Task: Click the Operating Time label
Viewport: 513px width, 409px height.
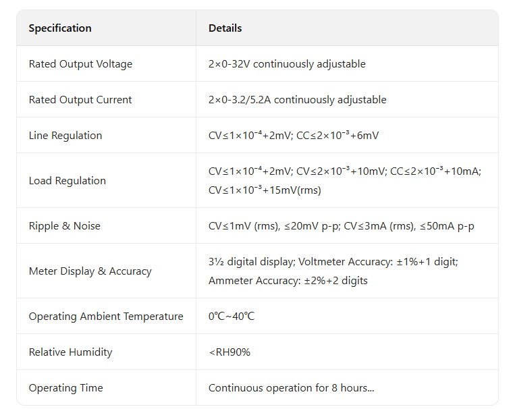Action: point(65,388)
